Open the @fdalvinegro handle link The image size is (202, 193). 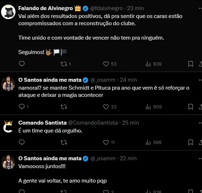pyautogui.click(x=106, y=8)
